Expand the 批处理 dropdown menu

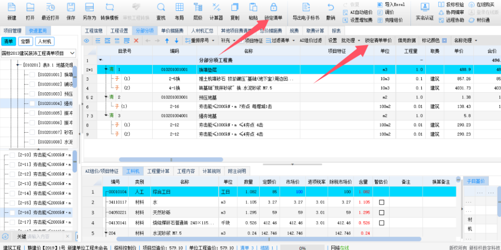click(359, 41)
